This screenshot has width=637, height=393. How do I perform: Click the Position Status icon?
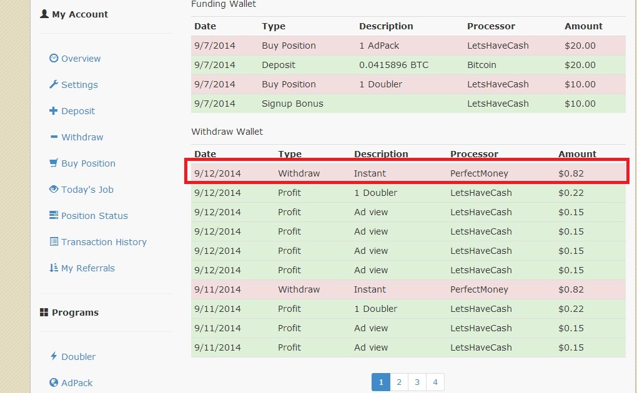coord(54,216)
